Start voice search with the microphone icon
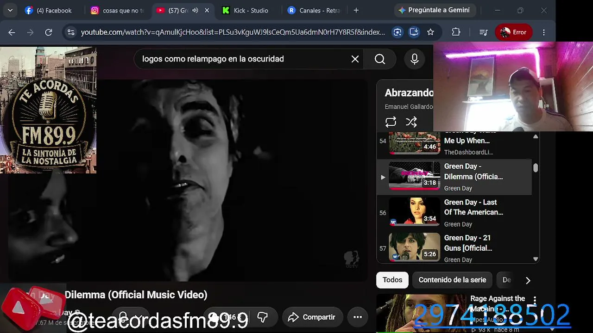Screen dimensions: 593x333 415,59
